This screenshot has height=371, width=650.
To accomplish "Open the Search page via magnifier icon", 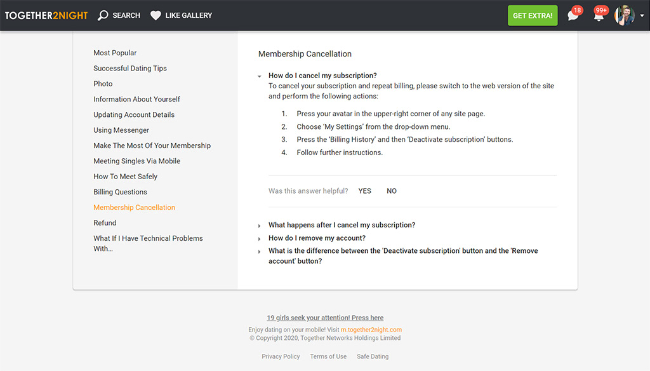I will (x=103, y=15).
